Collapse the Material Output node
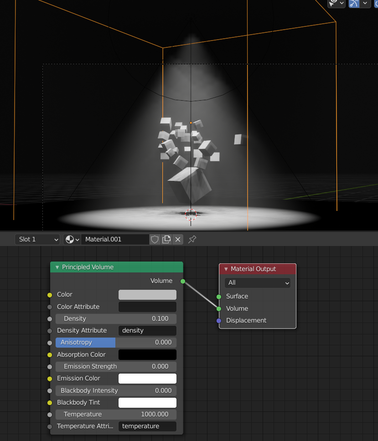Screen dimensions: 378x441 (226, 269)
